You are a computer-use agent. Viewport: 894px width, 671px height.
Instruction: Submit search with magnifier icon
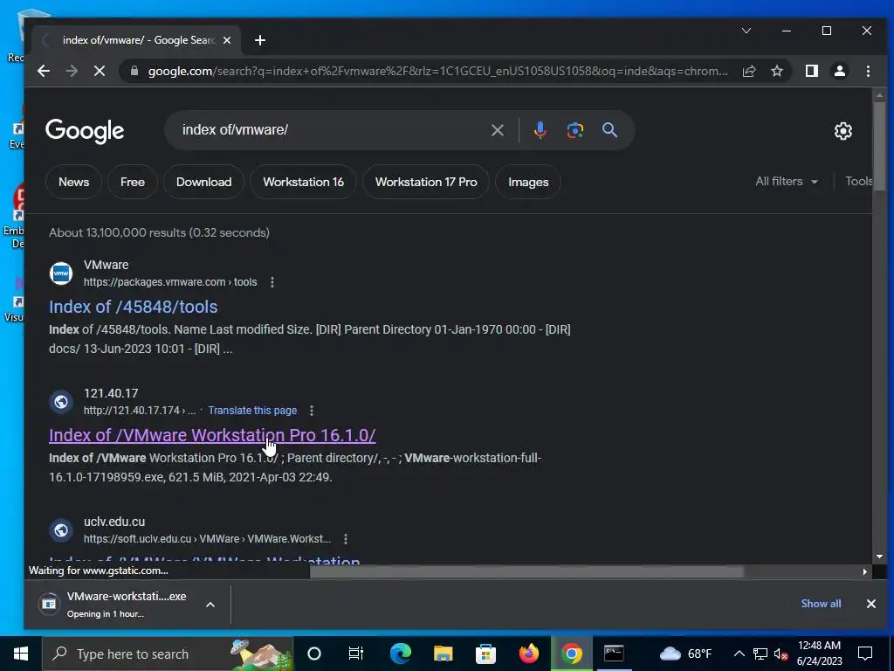point(609,130)
